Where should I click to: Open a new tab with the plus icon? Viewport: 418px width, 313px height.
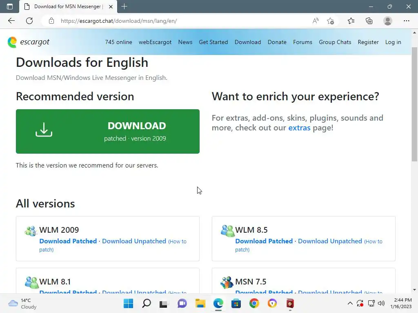[124, 7]
